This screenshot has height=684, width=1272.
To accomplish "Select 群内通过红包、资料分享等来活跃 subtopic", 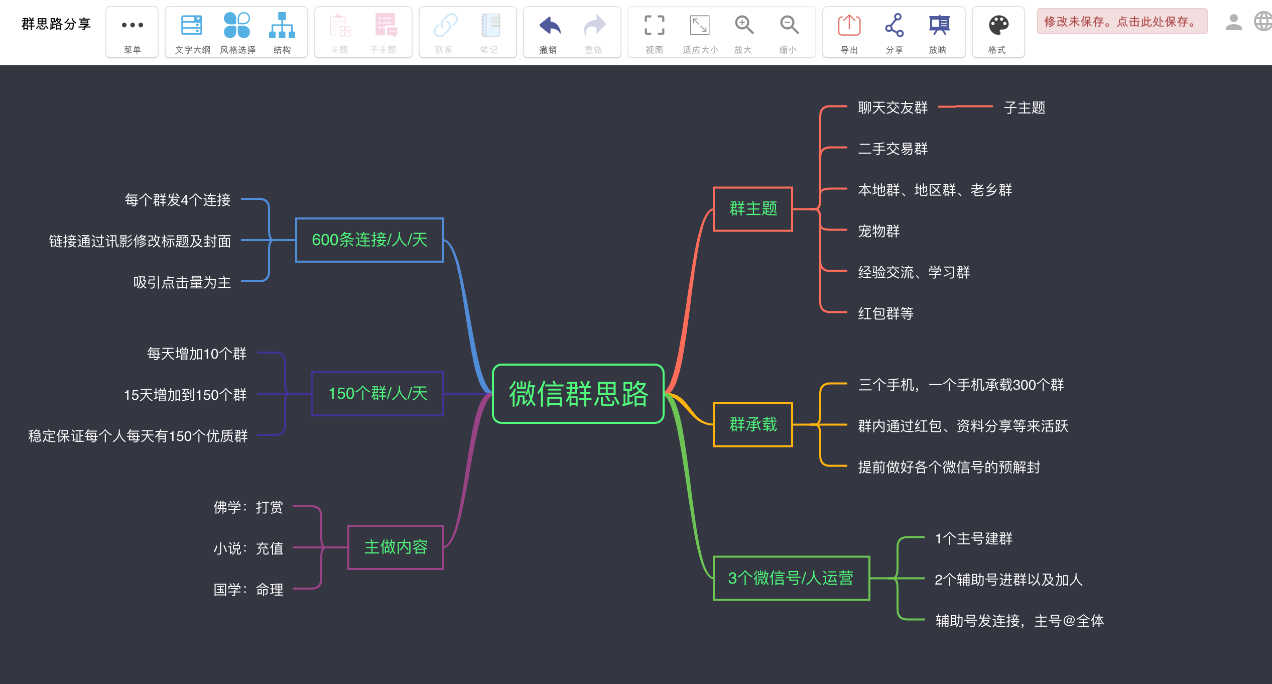I will [963, 426].
